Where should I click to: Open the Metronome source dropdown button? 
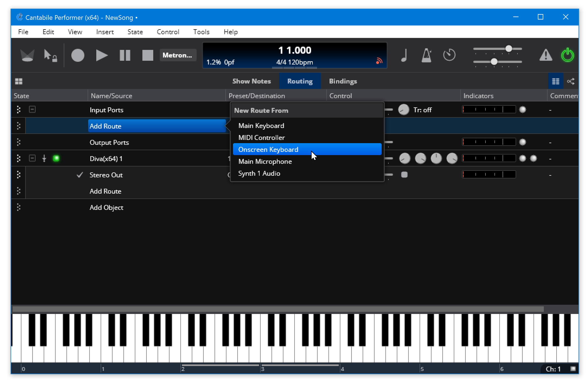click(178, 55)
